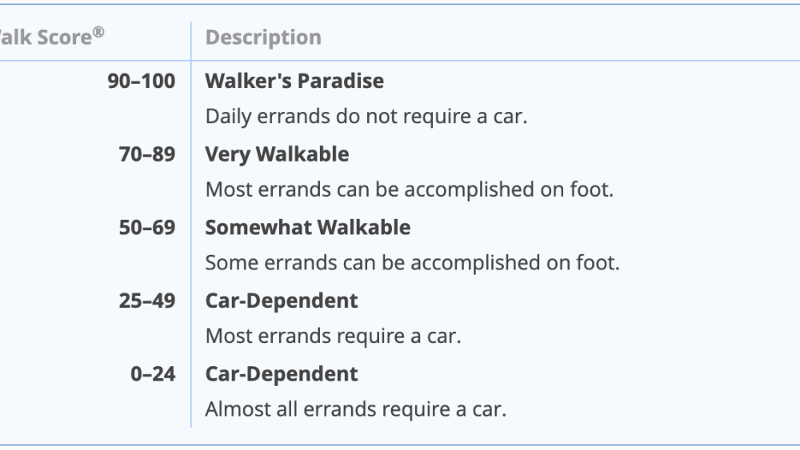
Task: Click the 25–49 score range
Action: tap(146, 301)
